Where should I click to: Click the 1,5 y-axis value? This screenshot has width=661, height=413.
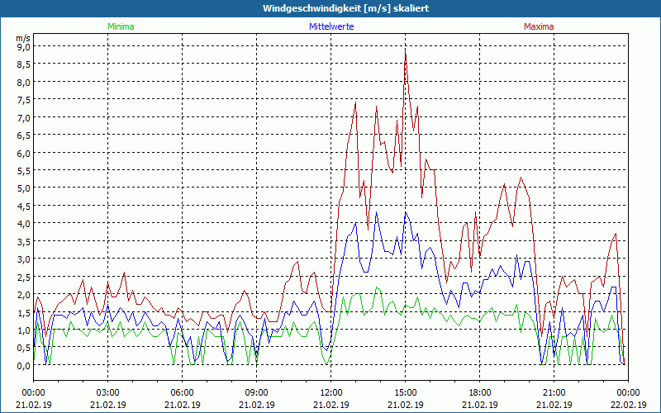click(23, 312)
